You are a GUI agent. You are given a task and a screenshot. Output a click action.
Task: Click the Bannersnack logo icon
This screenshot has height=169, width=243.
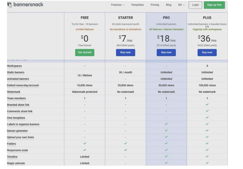pos(10,4)
